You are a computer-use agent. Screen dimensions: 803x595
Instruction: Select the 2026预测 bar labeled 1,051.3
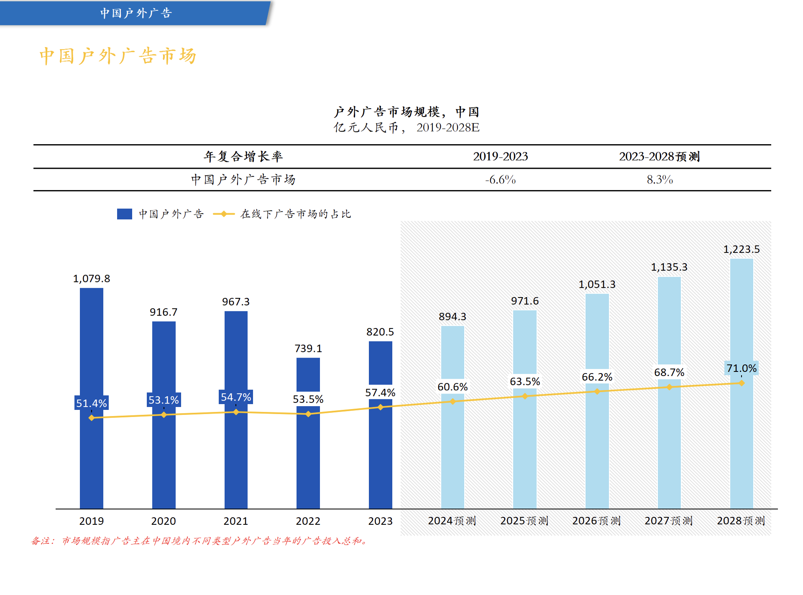[597, 401]
